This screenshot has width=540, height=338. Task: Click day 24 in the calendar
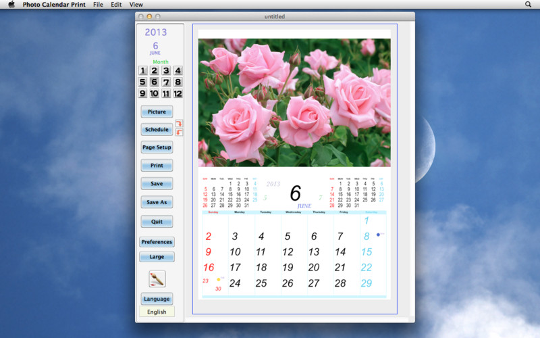click(235, 283)
